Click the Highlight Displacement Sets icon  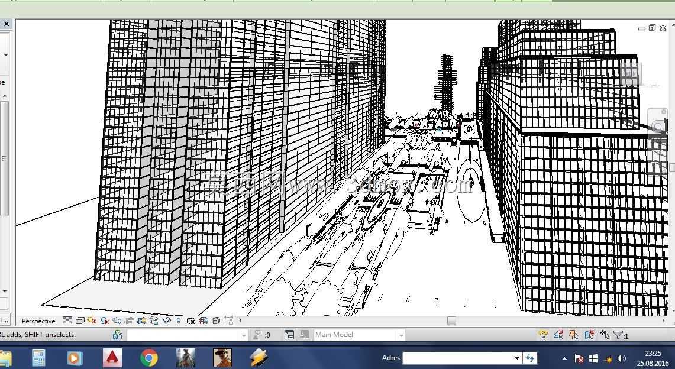[x=216, y=321]
